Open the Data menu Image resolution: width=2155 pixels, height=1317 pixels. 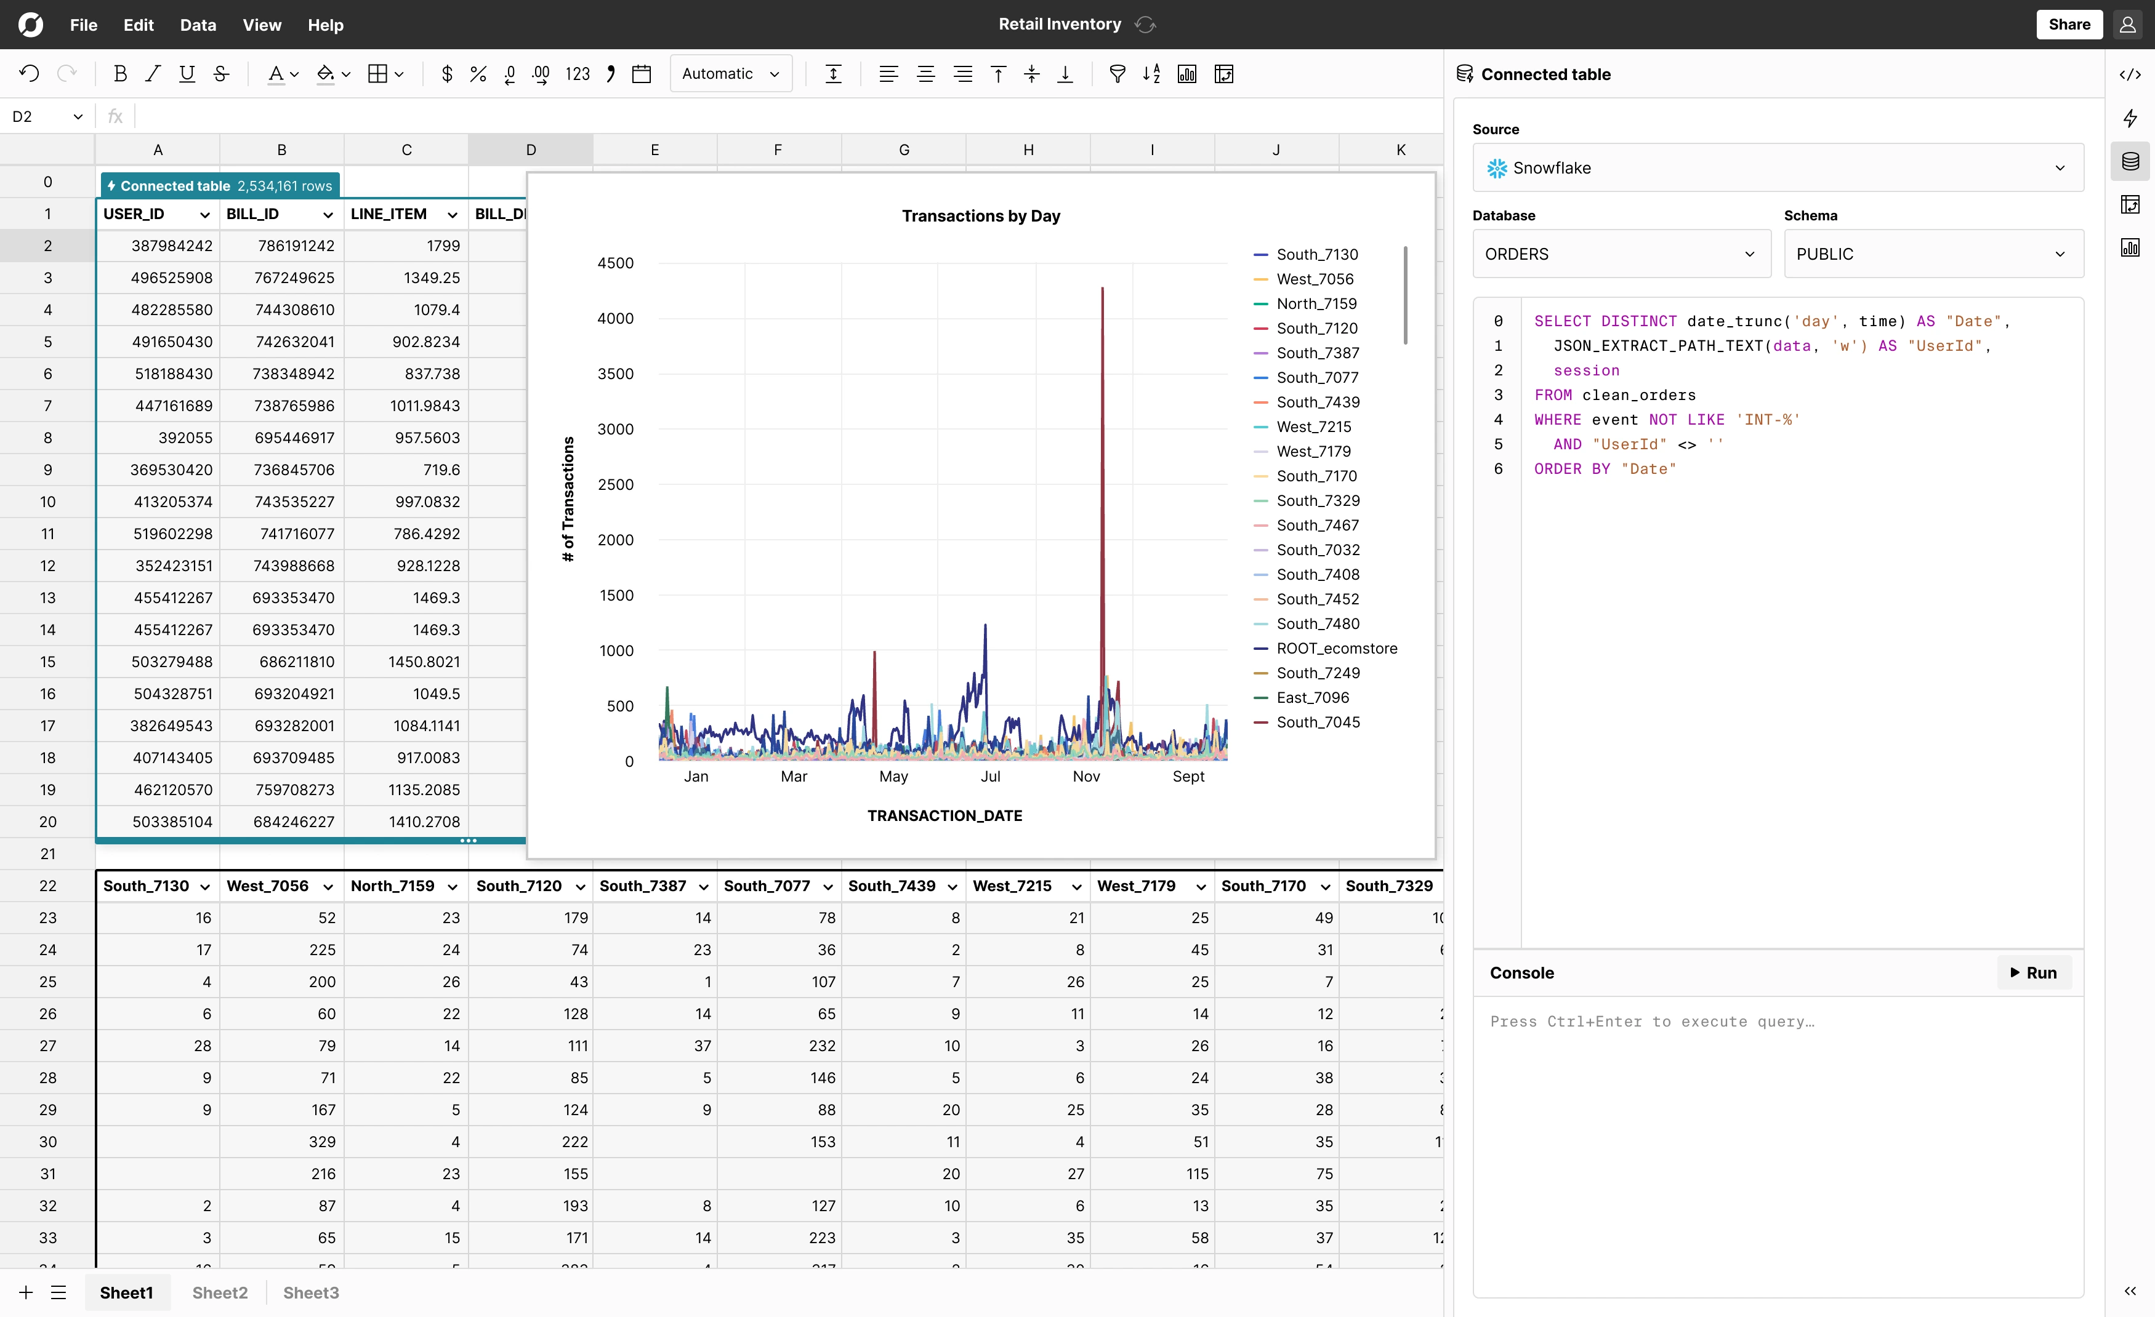(x=198, y=25)
